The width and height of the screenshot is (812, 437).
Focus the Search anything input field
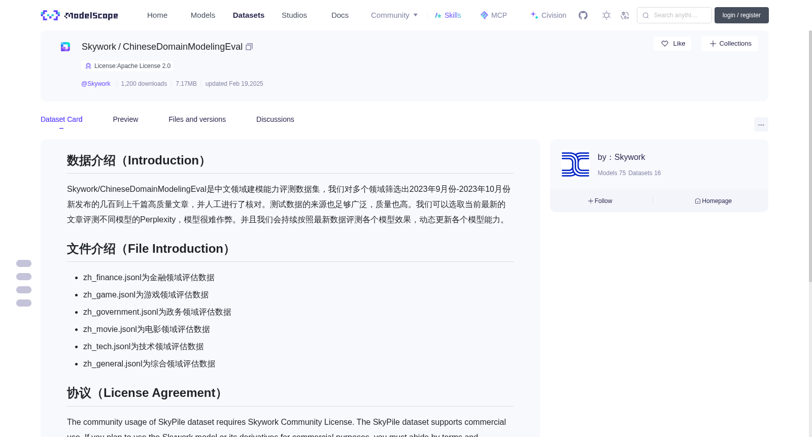click(674, 15)
